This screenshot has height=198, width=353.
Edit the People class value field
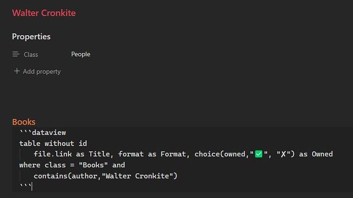pos(81,54)
